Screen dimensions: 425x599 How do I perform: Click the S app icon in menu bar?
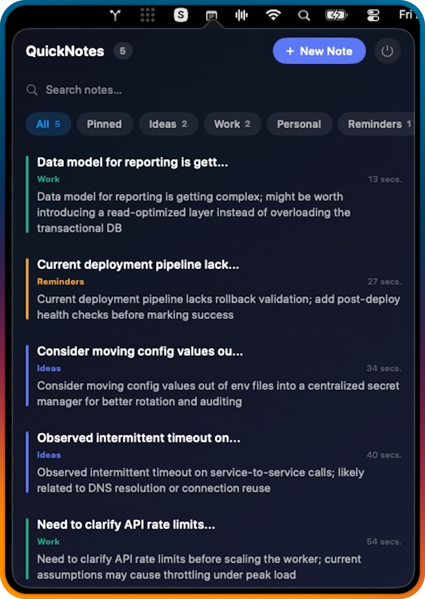point(181,15)
